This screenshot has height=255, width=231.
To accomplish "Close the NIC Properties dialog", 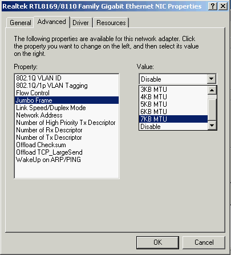I will 222,6.
